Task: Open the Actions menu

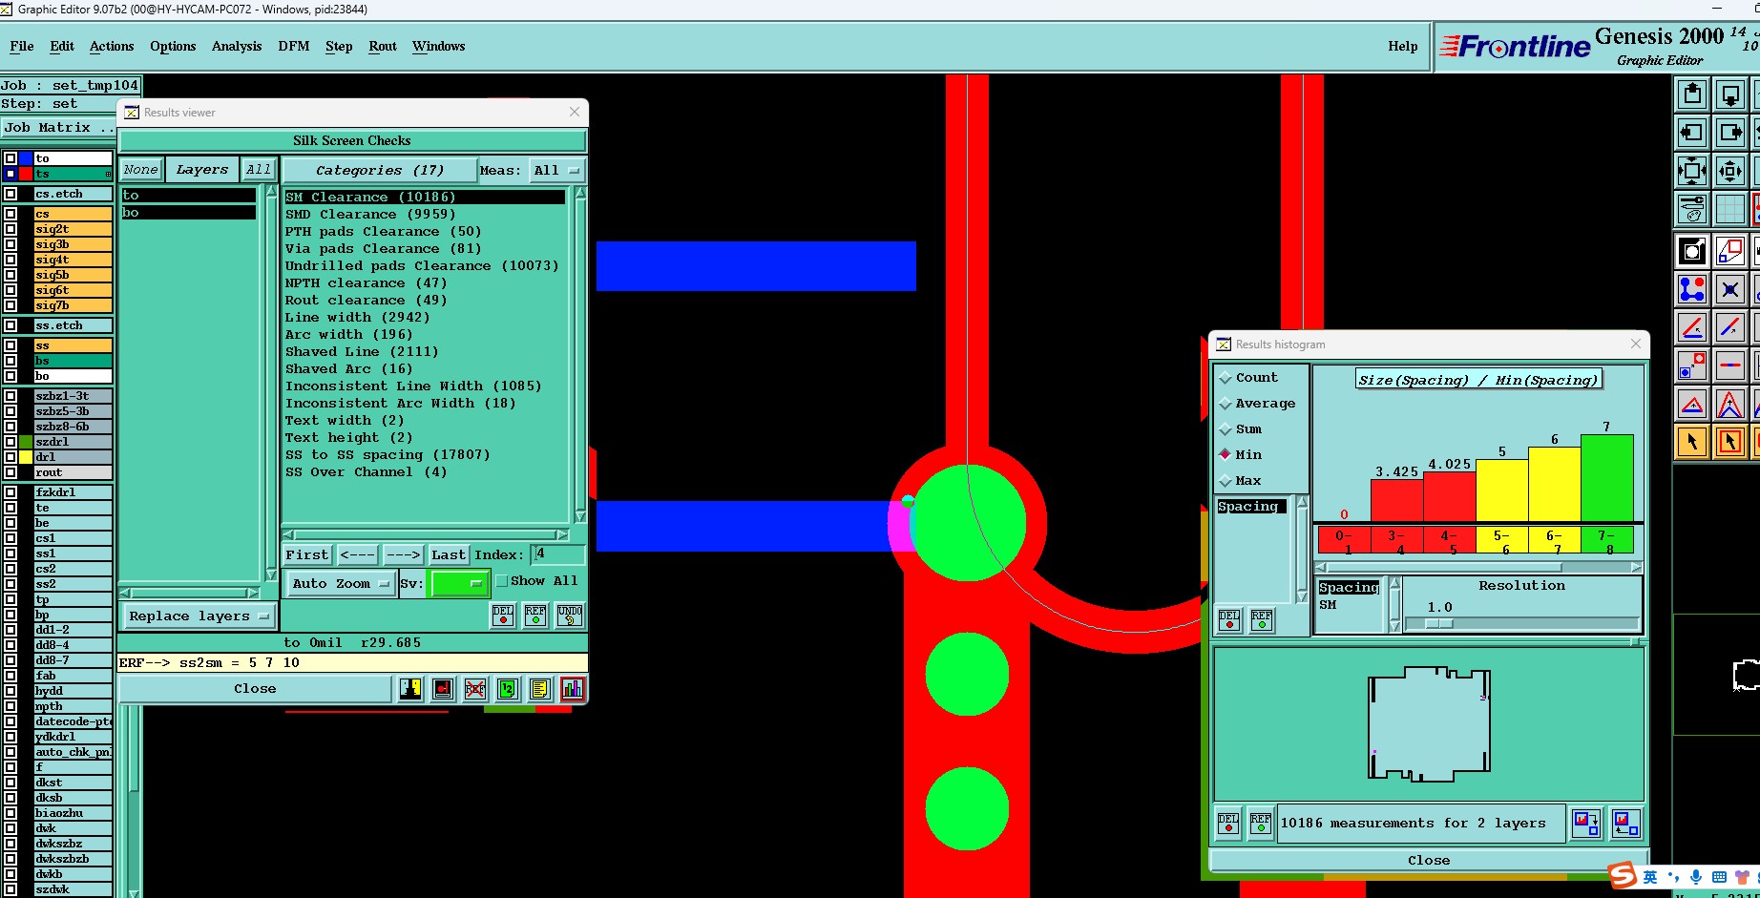Action: [x=112, y=46]
